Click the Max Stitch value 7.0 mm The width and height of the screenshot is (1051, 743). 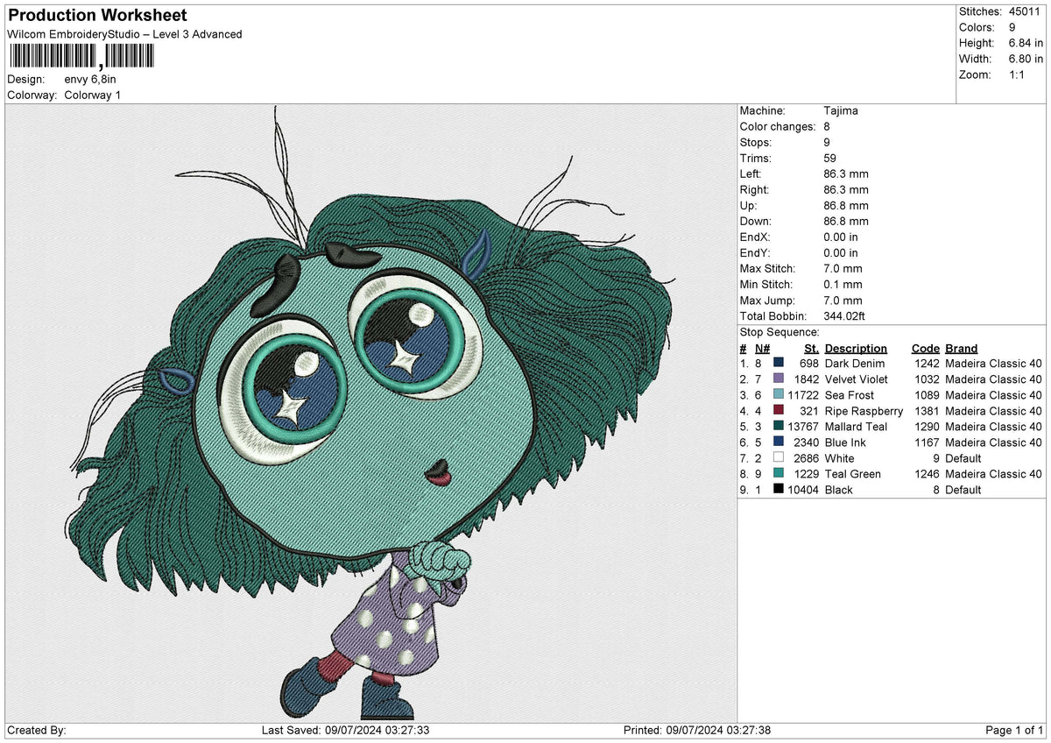click(x=843, y=268)
